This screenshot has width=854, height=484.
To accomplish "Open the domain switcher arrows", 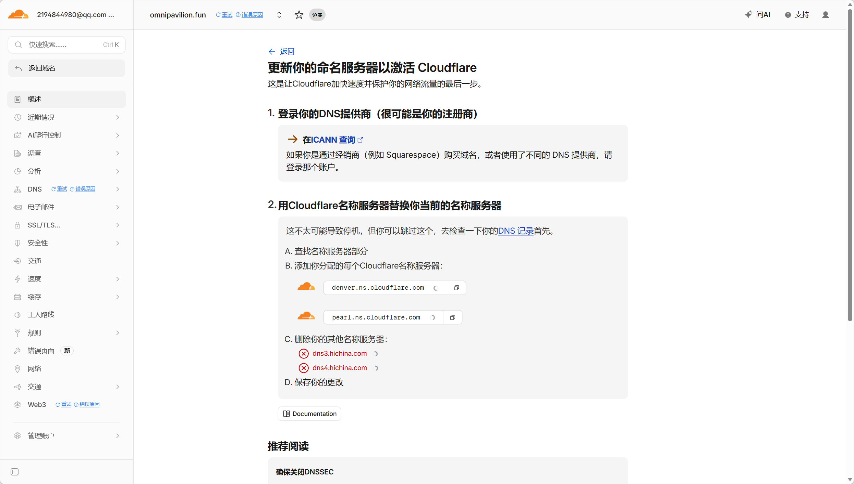I will [x=279, y=15].
